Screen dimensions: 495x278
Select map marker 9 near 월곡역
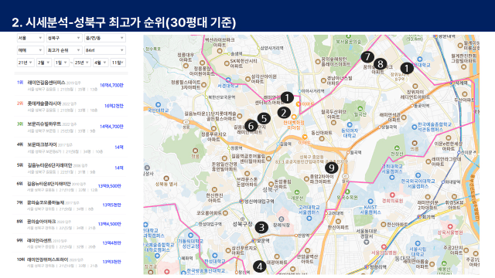[x=331, y=168]
